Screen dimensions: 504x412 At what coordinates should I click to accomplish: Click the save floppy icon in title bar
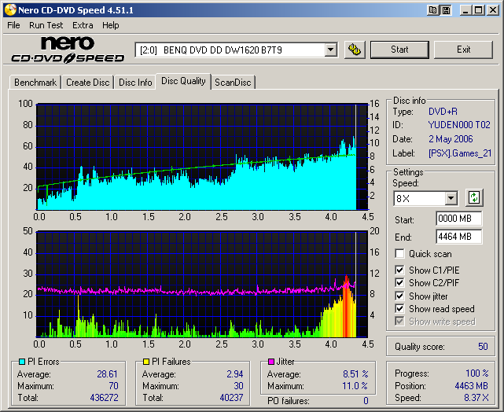pyautogui.click(x=446, y=10)
